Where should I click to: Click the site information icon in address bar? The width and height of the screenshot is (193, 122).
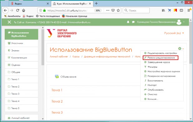point(41,10)
